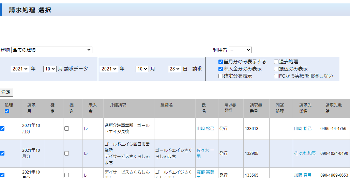350x178 pixels.
Task: Expand the 利用者 dropdown
Action: tap(240, 50)
